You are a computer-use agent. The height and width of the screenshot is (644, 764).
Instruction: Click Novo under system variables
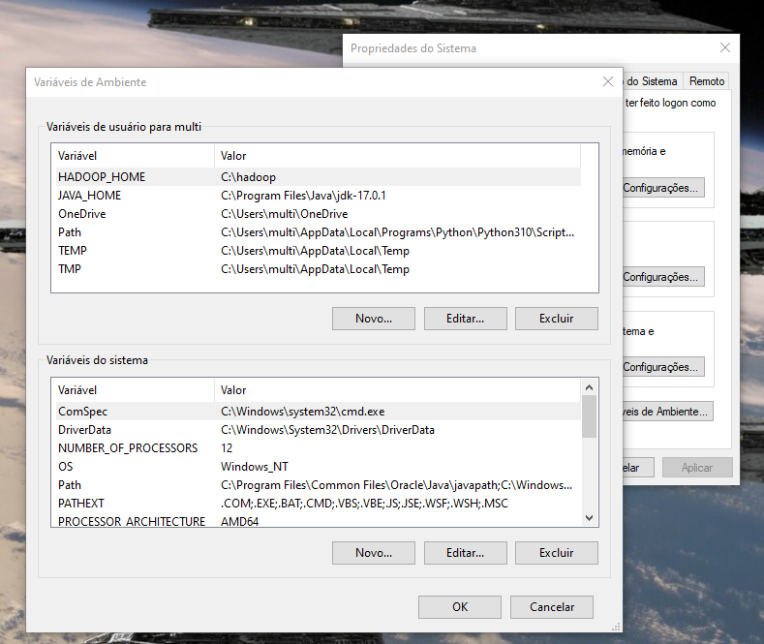pos(374,553)
